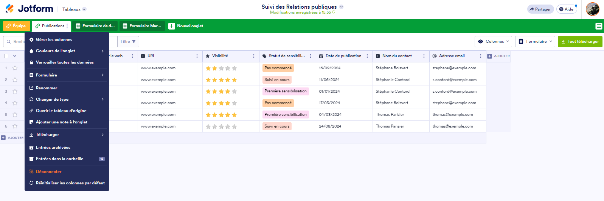This screenshot has width=604, height=201.
Task: Open Adresse email column options menu
Action: click(x=481, y=56)
